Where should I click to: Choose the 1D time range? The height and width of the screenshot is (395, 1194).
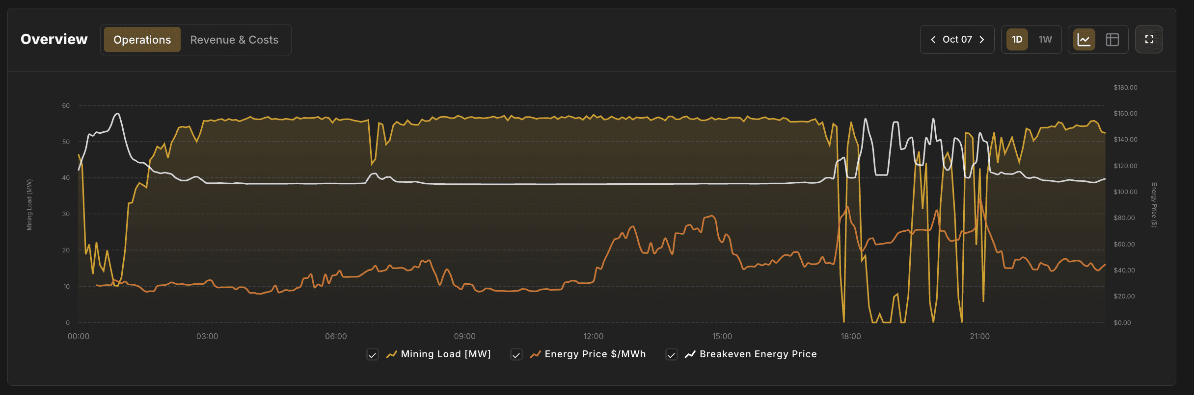tap(1017, 40)
